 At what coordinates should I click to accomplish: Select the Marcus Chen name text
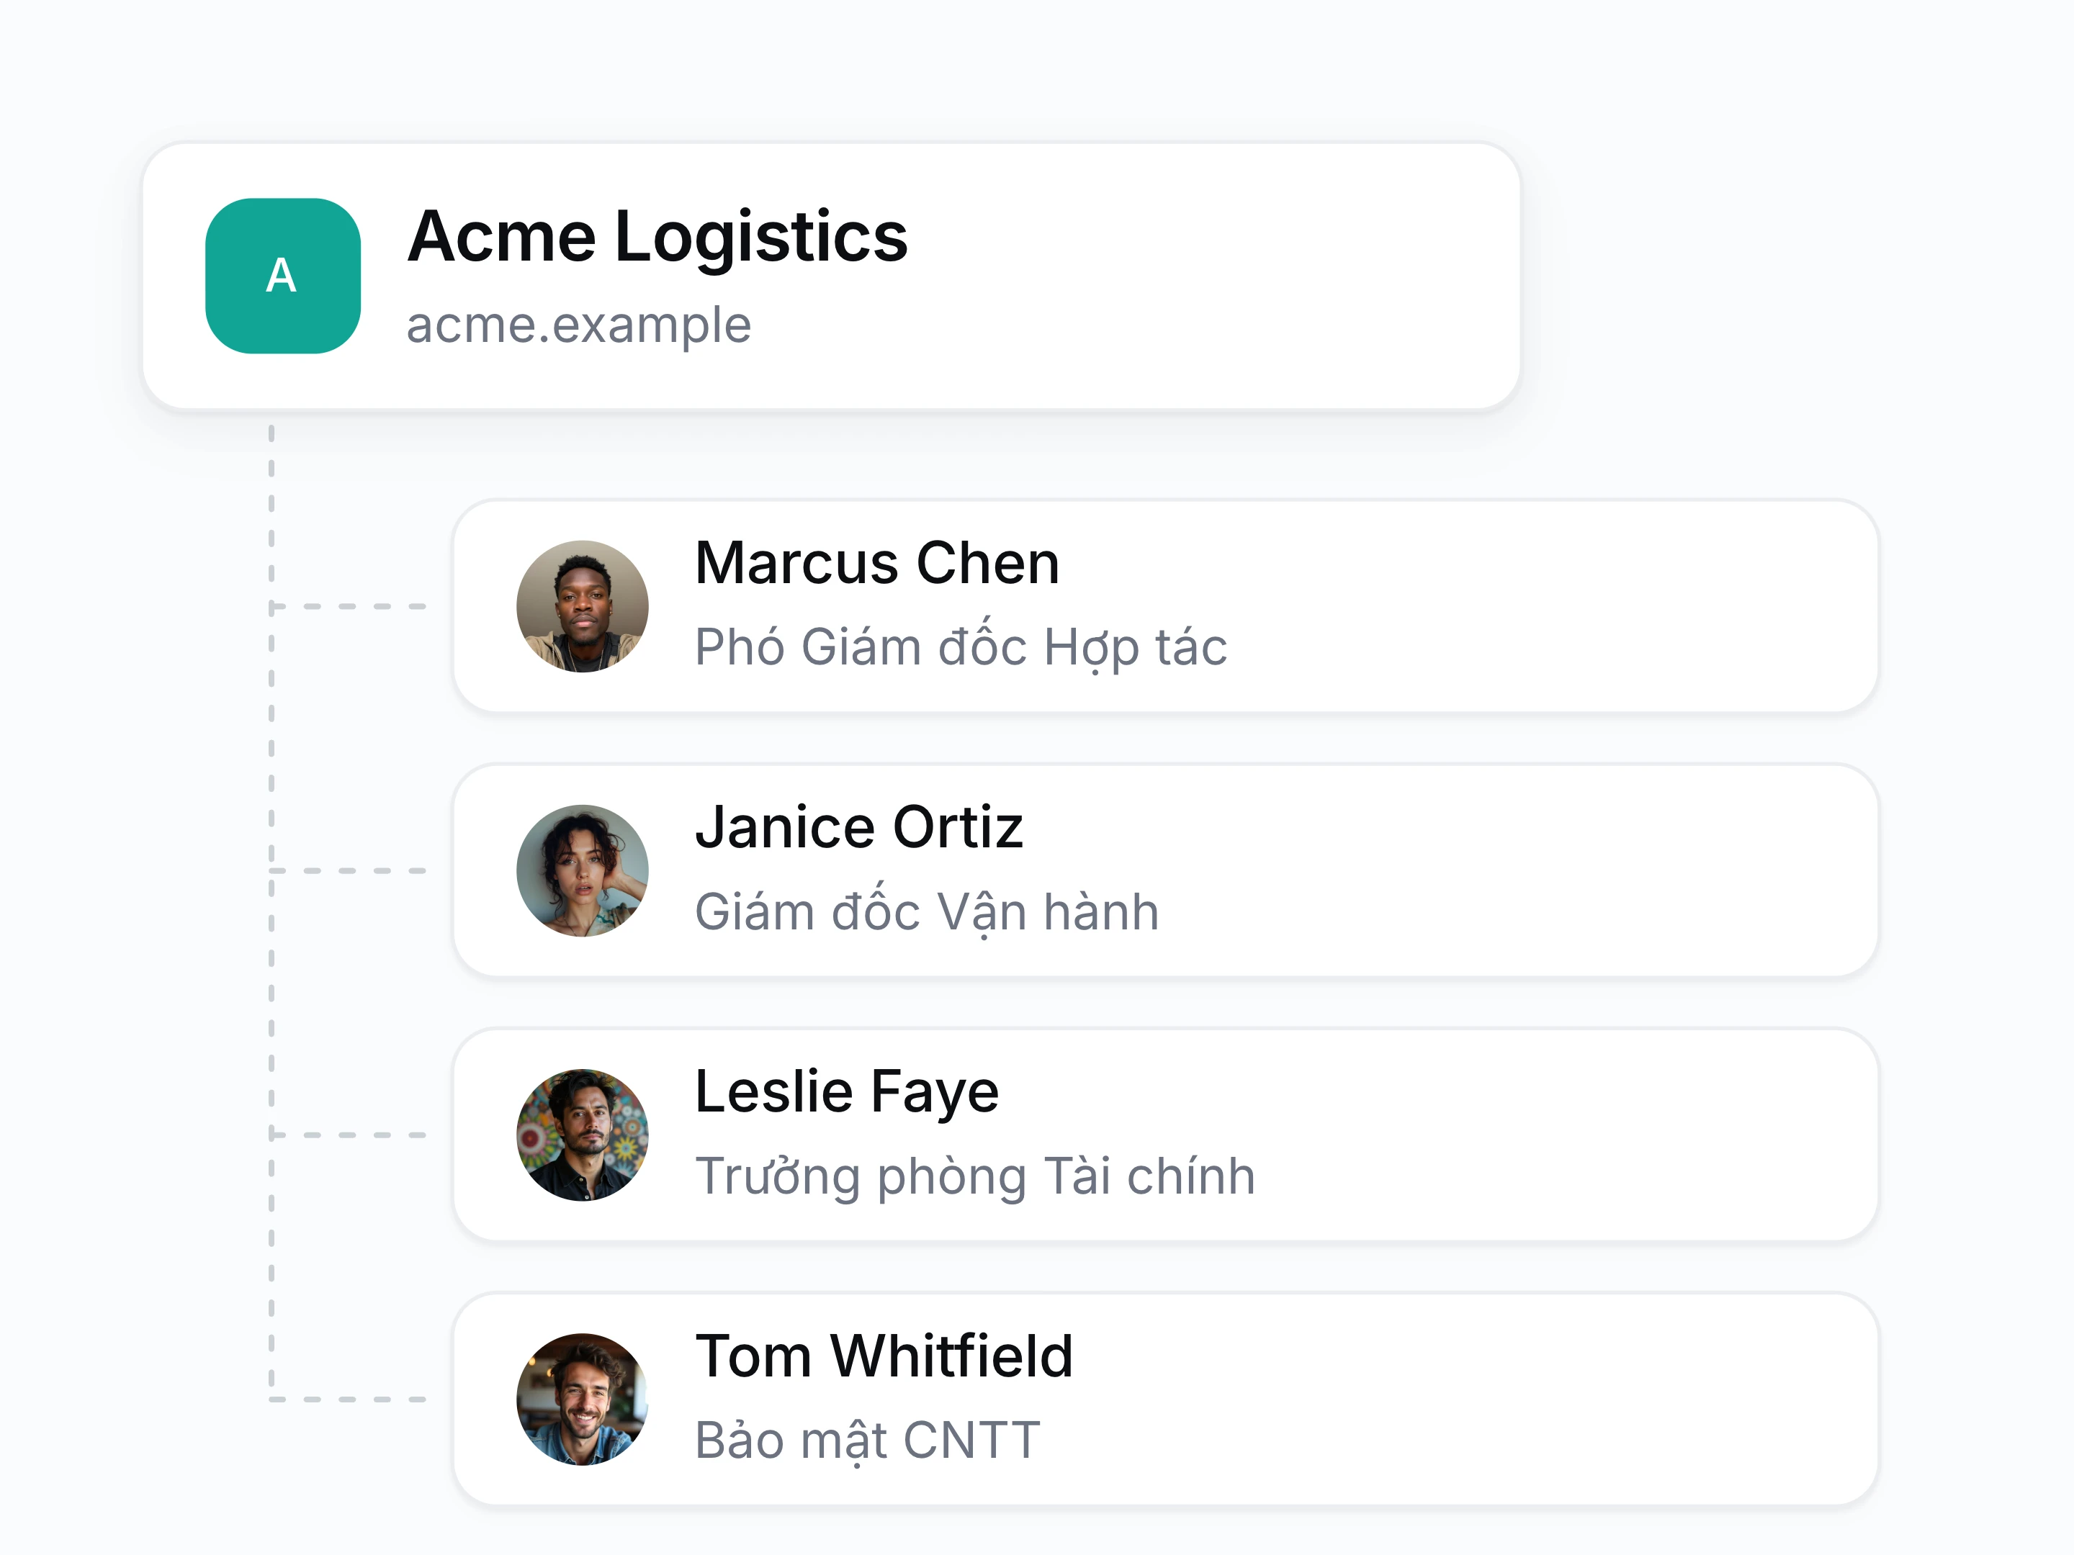tap(876, 563)
